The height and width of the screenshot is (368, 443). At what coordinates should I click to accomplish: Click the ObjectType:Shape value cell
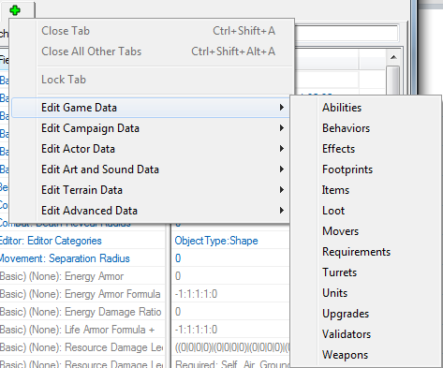[x=230, y=241]
